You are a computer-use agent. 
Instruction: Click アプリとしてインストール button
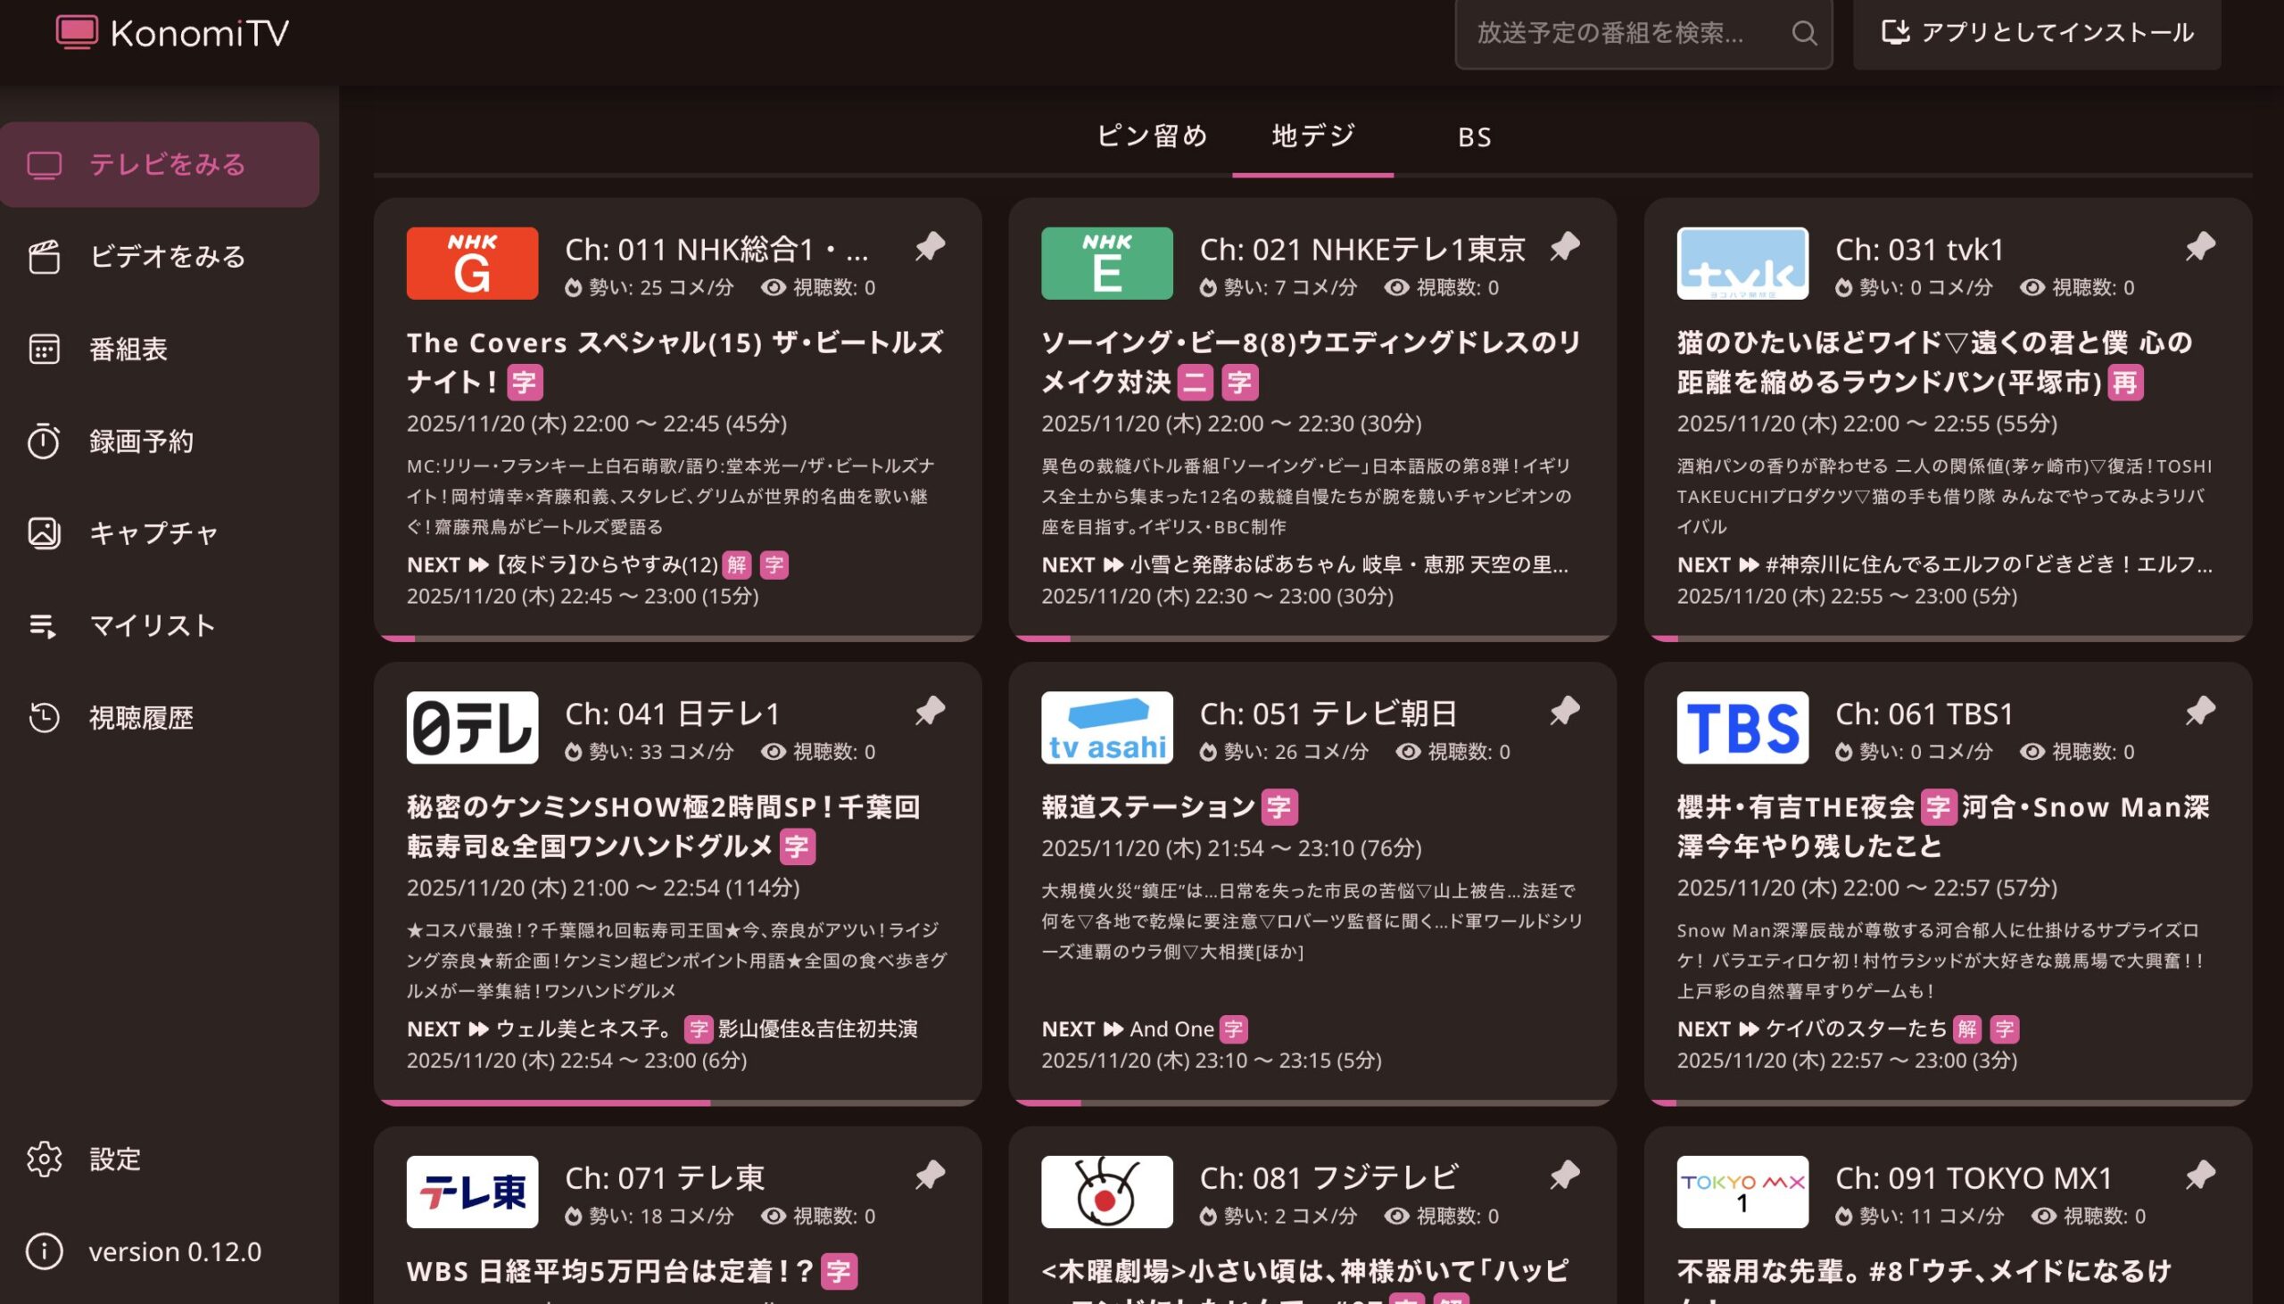coord(2037,33)
